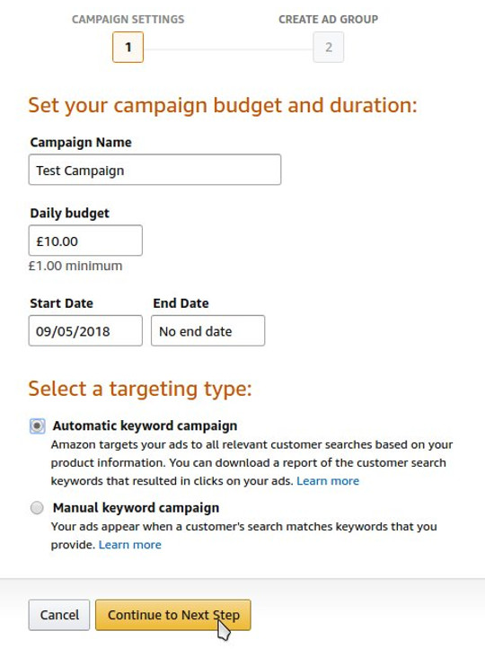Select the Automatic keyword campaign radio button
This screenshot has width=485, height=657.
[37, 426]
